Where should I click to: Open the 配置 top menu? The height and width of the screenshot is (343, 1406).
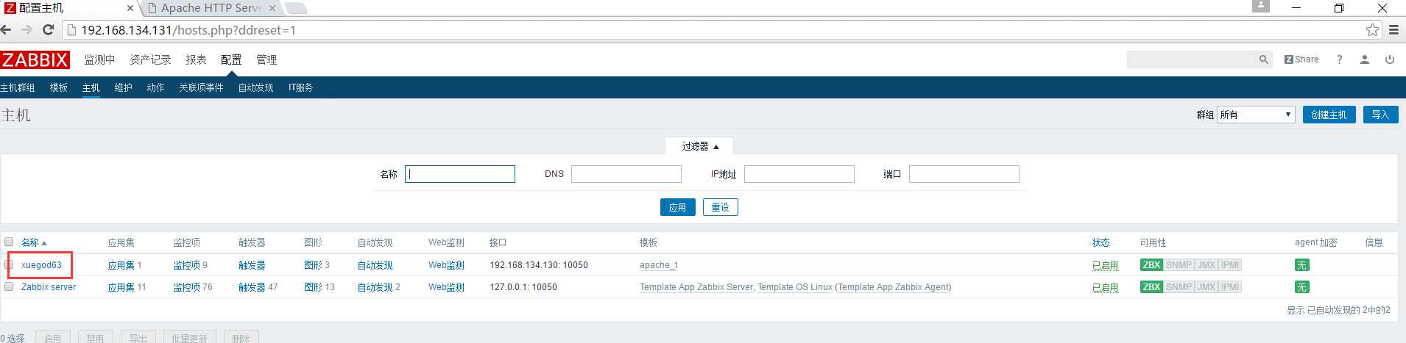point(231,59)
